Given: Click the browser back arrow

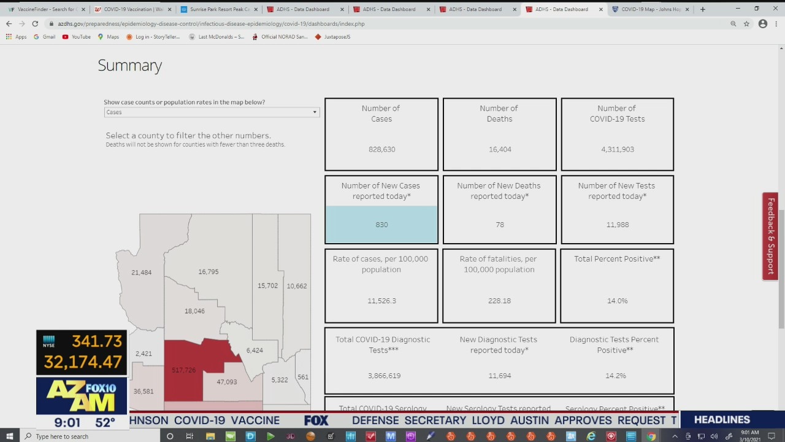Looking at the screenshot, I should click(x=9, y=23).
